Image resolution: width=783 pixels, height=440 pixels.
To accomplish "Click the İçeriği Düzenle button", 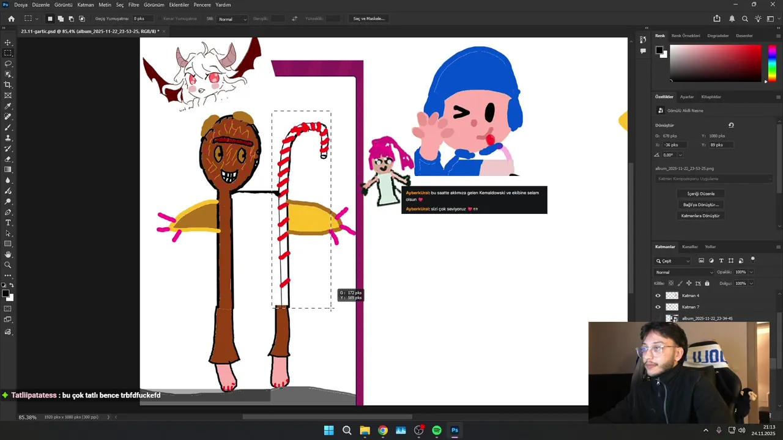I will click(x=700, y=194).
